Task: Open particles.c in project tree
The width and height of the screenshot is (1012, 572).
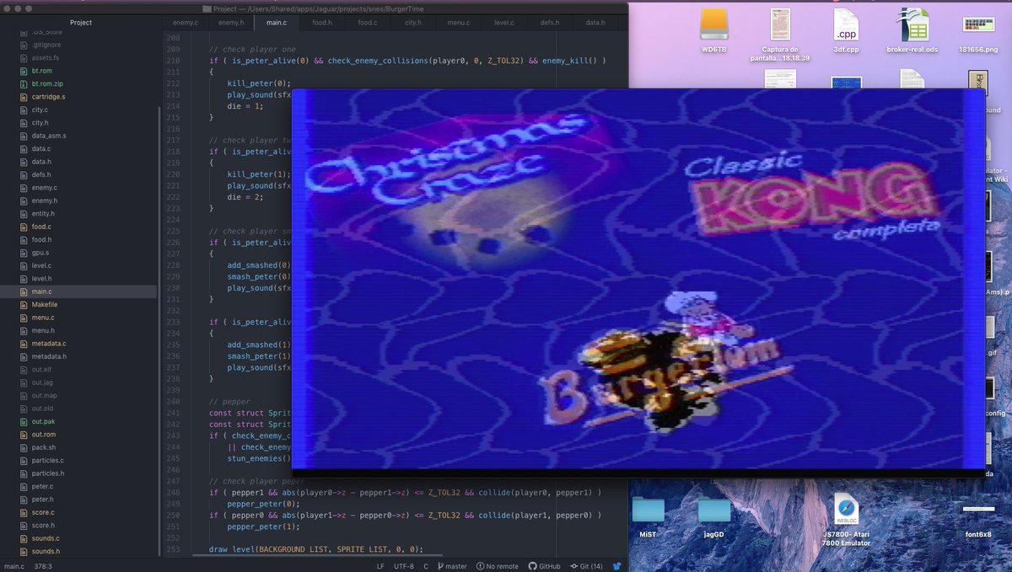Action: pyautogui.click(x=47, y=460)
